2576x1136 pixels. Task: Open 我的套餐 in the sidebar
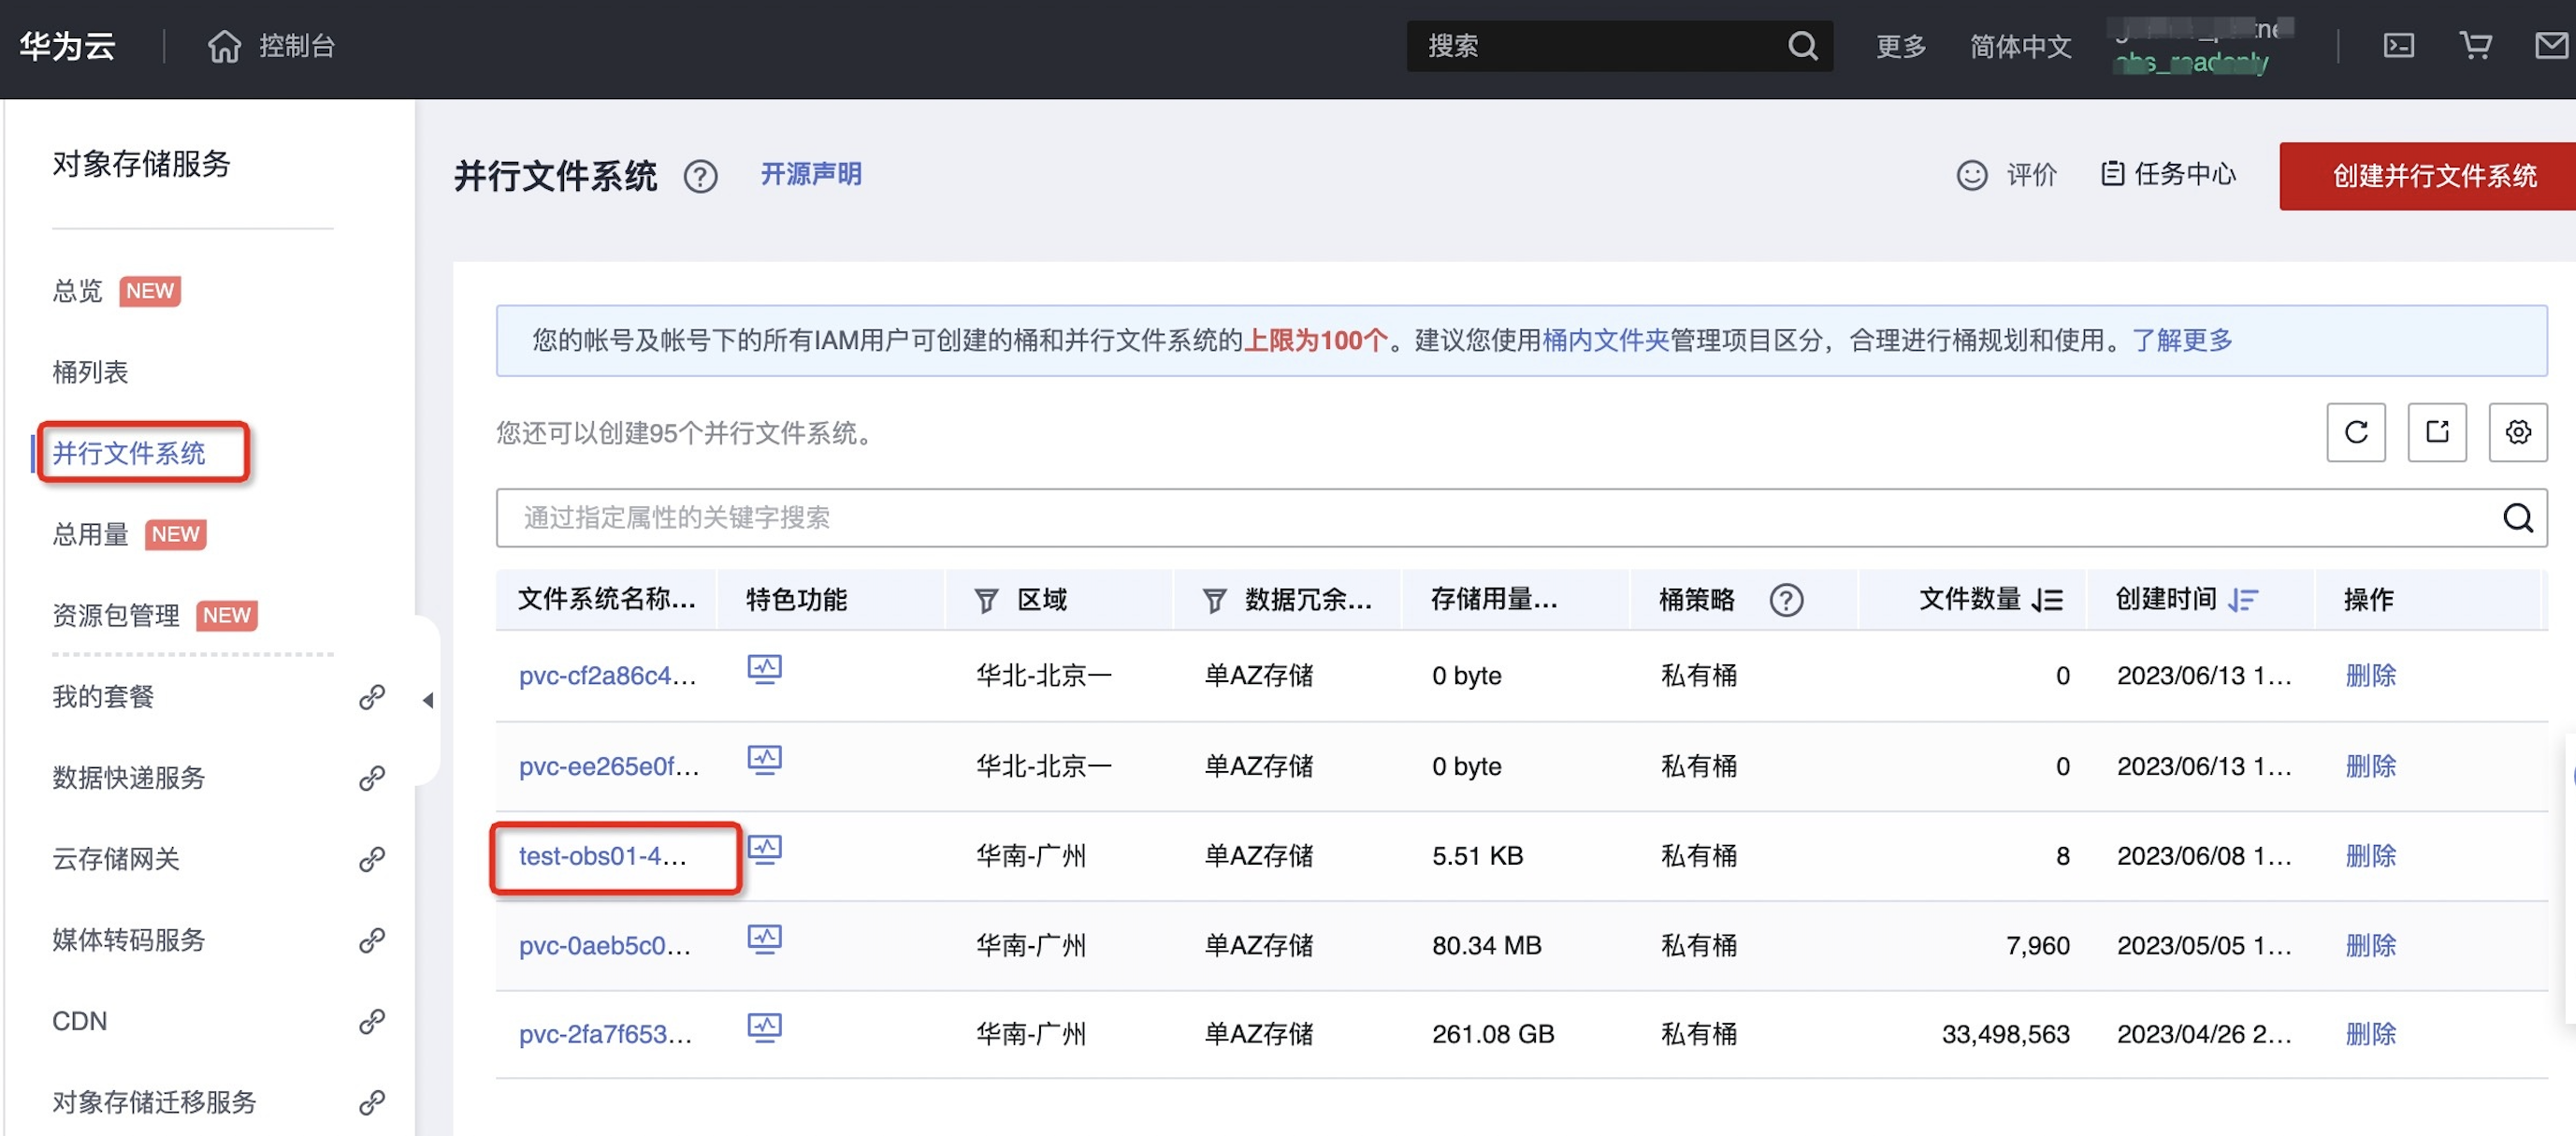coord(103,697)
